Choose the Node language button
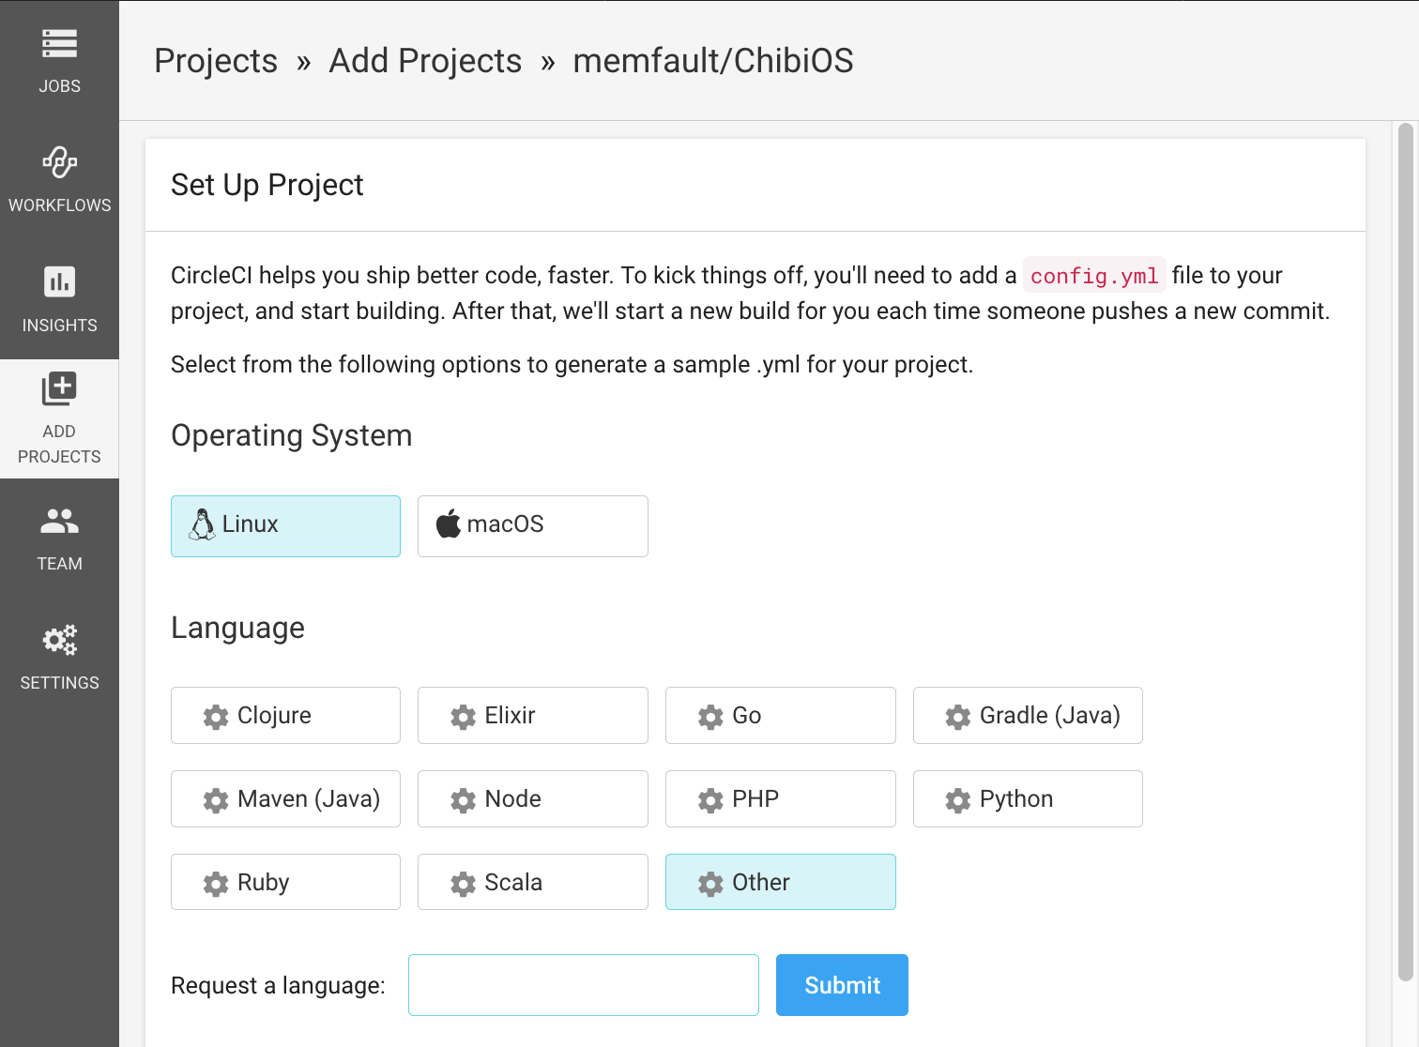1419x1047 pixels. (532, 799)
